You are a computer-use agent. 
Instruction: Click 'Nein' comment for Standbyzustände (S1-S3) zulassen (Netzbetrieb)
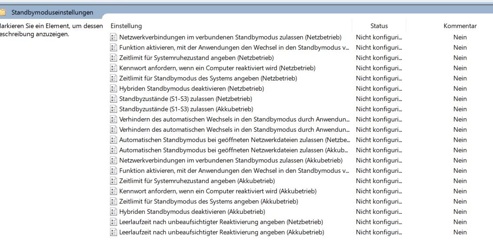point(460,99)
